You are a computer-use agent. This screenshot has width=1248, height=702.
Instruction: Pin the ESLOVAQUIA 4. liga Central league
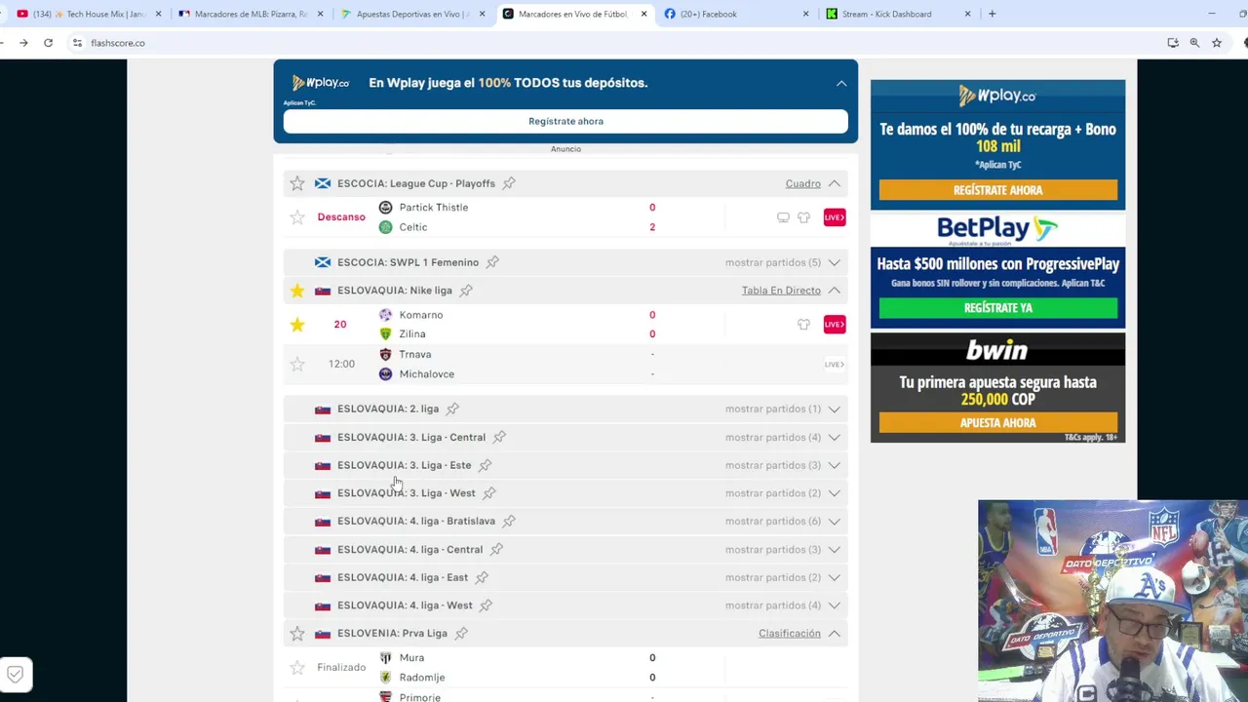(x=496, y=549)
